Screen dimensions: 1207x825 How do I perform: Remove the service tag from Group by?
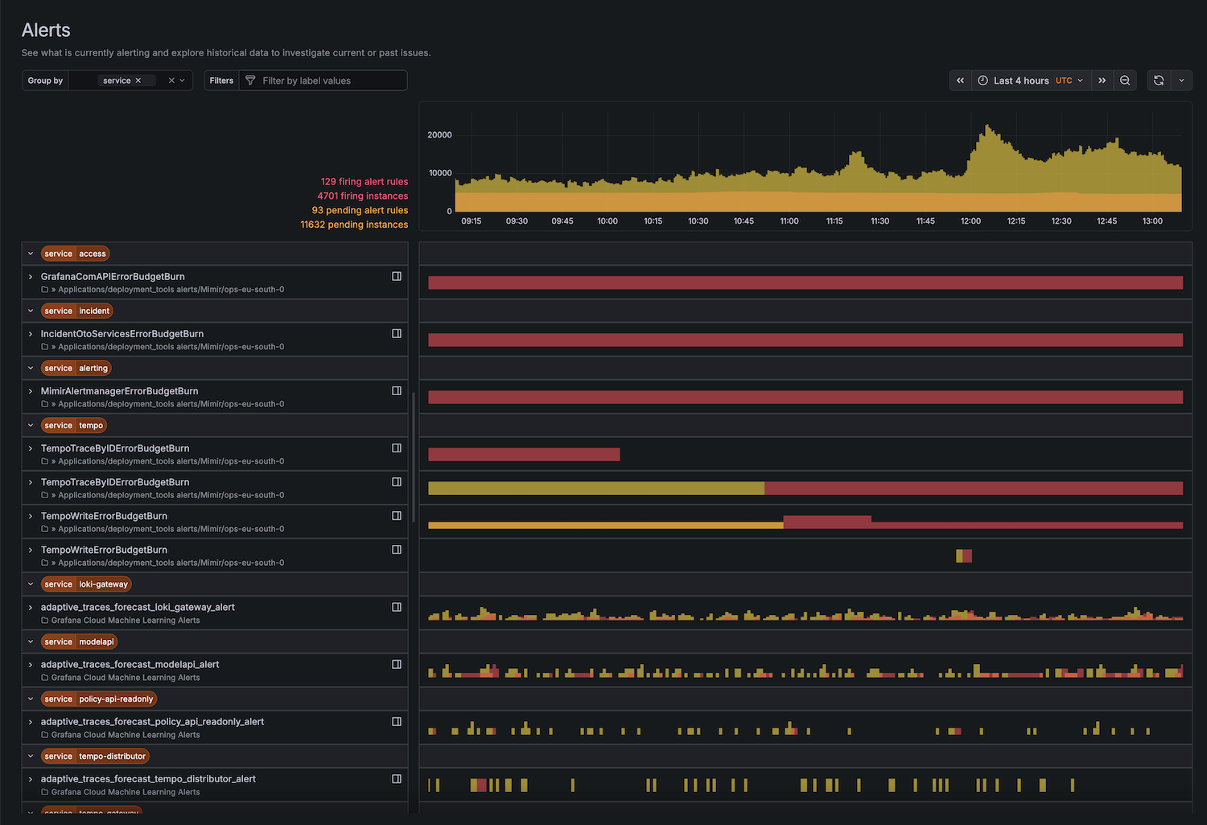pyautogui.click(x=138, y=80)
